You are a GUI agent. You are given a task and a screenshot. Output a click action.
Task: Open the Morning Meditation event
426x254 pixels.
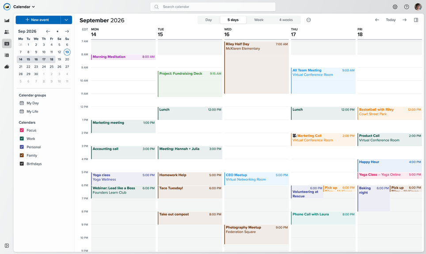[x=123, y=57]
